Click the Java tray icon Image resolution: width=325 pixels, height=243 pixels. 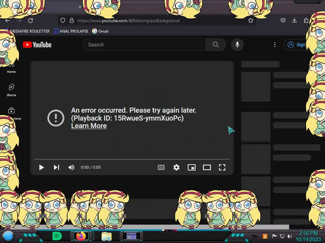click(265, 236)
